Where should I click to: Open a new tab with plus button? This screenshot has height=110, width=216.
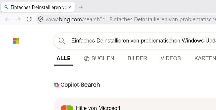point(81,7)
